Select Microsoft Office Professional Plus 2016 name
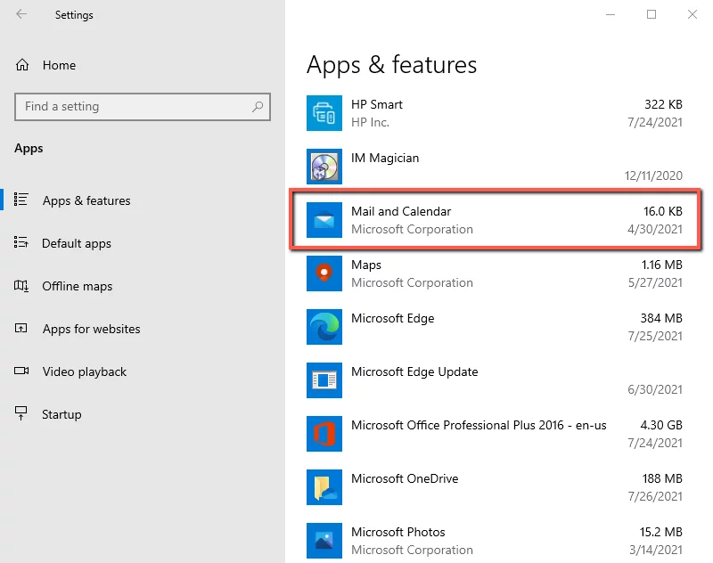The height and width of the screenshot is (563, 713). point(479,425)
